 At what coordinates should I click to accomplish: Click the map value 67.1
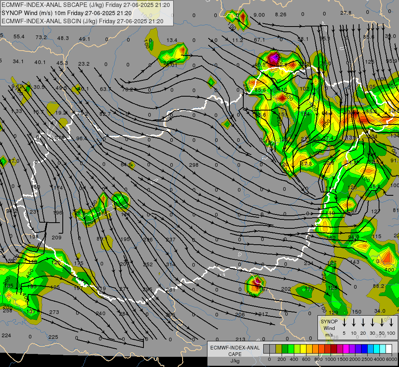(259, 40)
